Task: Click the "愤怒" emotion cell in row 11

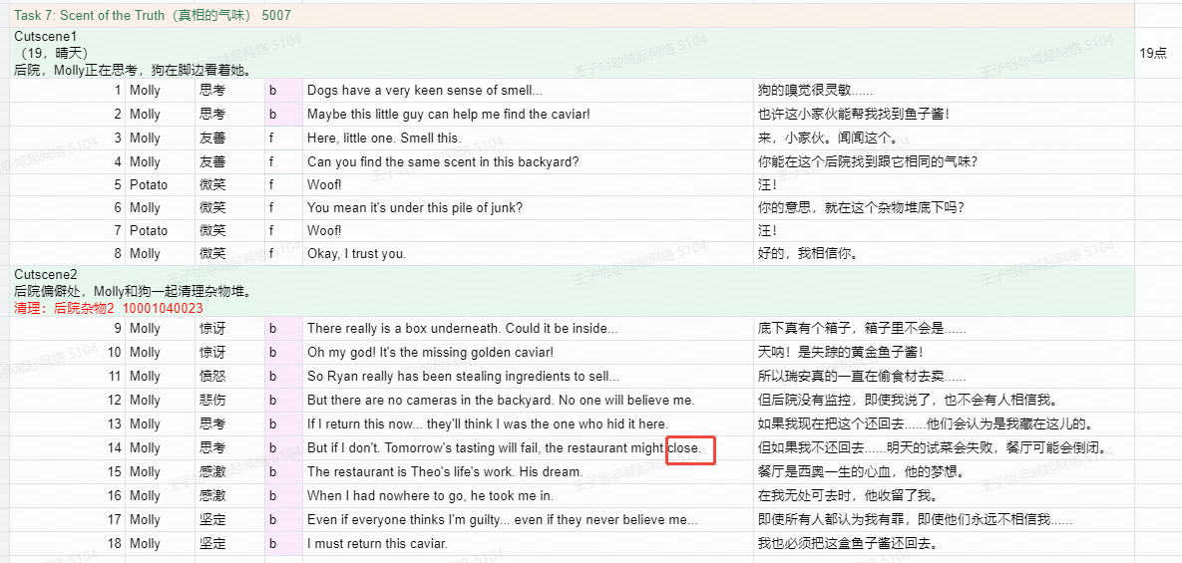Action: pyautogui.click(x=212, y=376)
